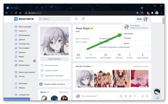Open a new browser tab
The width and height of the screenshot is (168, 104).
pyautogui.click(x=42, y=8)
